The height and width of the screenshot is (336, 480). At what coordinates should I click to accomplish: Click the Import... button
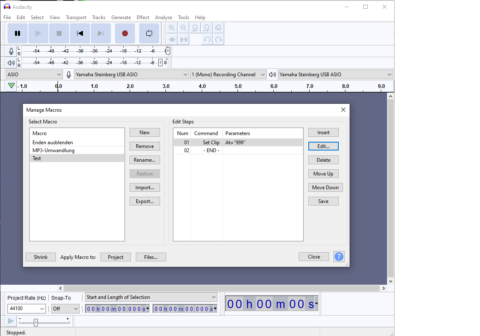(x=145, y=188)
